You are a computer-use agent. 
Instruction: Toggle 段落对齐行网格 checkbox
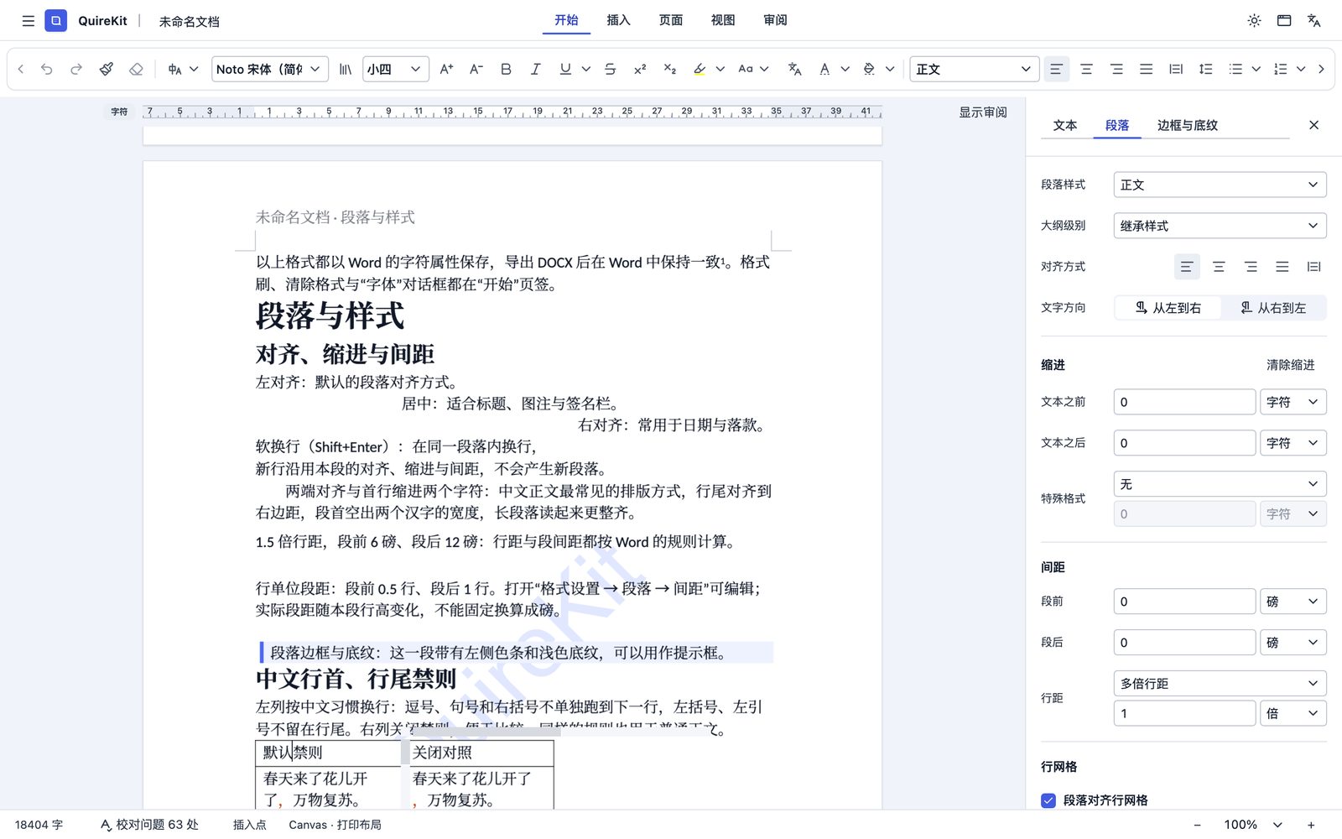point(1048,800)
